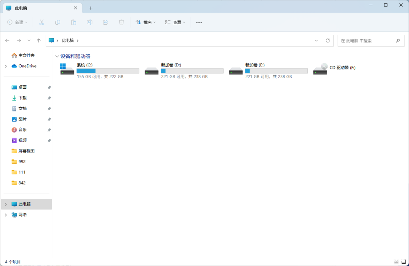
Task: Open the 查看 view dropdown
Action: click(x=175, y=22)
